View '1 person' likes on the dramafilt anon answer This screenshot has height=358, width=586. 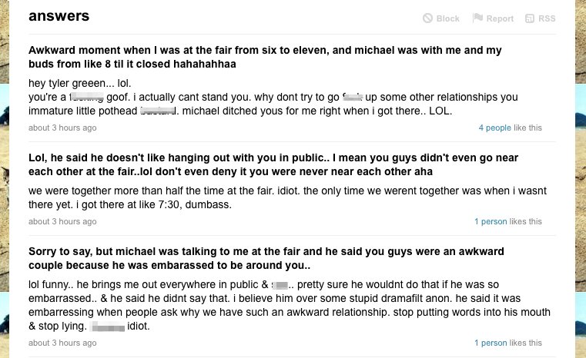coord(491,343)
